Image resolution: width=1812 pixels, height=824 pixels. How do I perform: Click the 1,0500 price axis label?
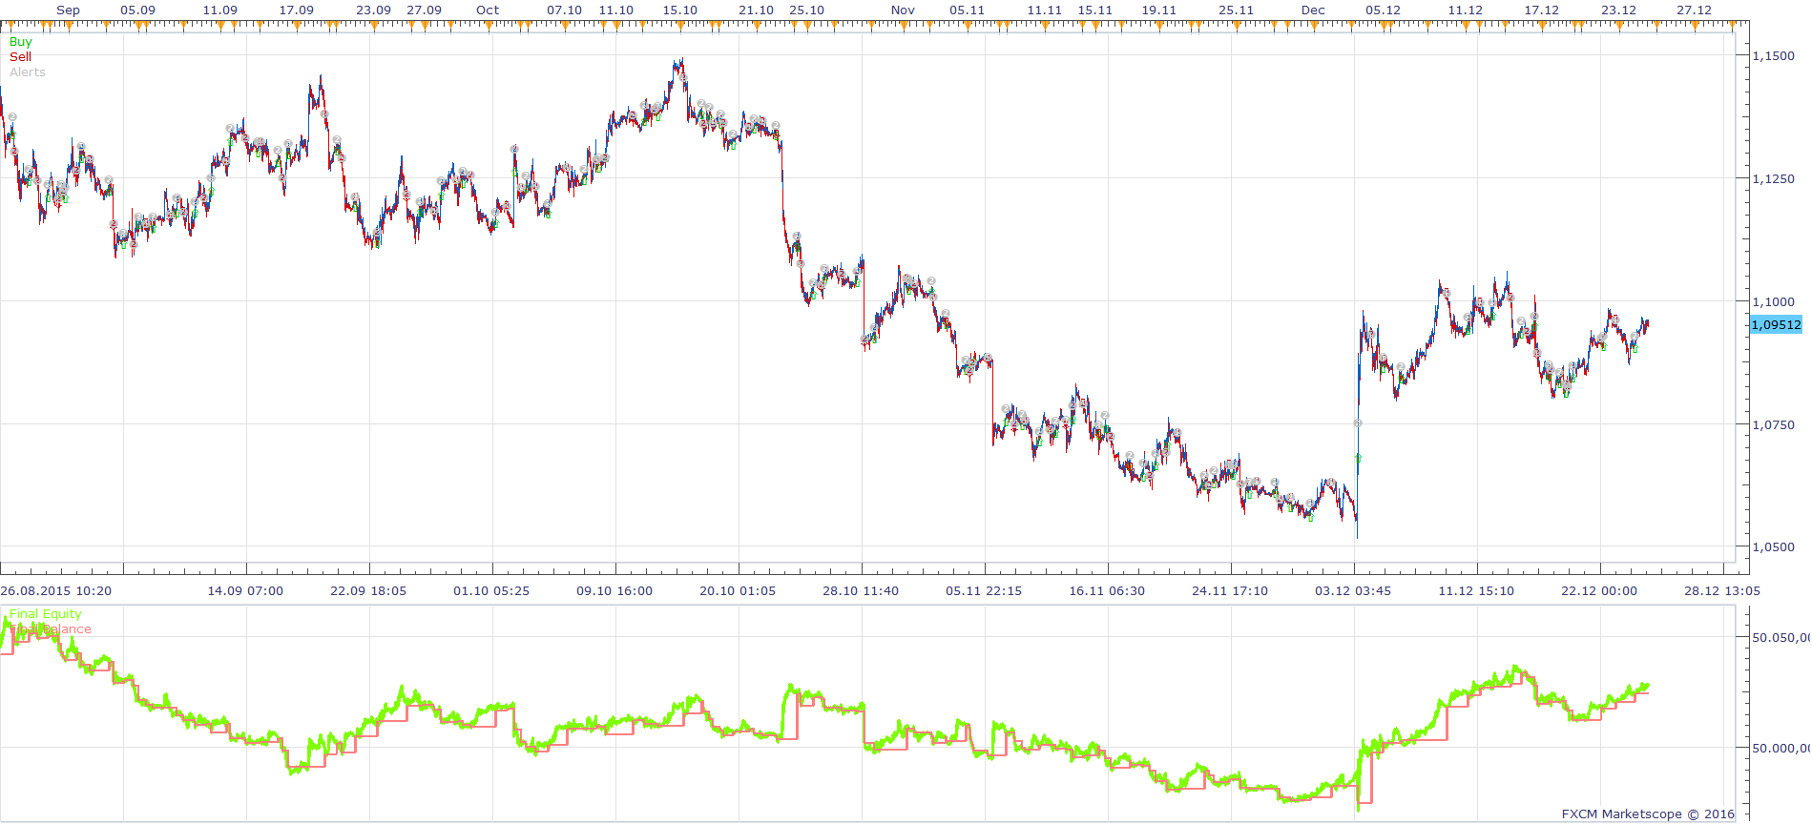[x=1773, y=547]
